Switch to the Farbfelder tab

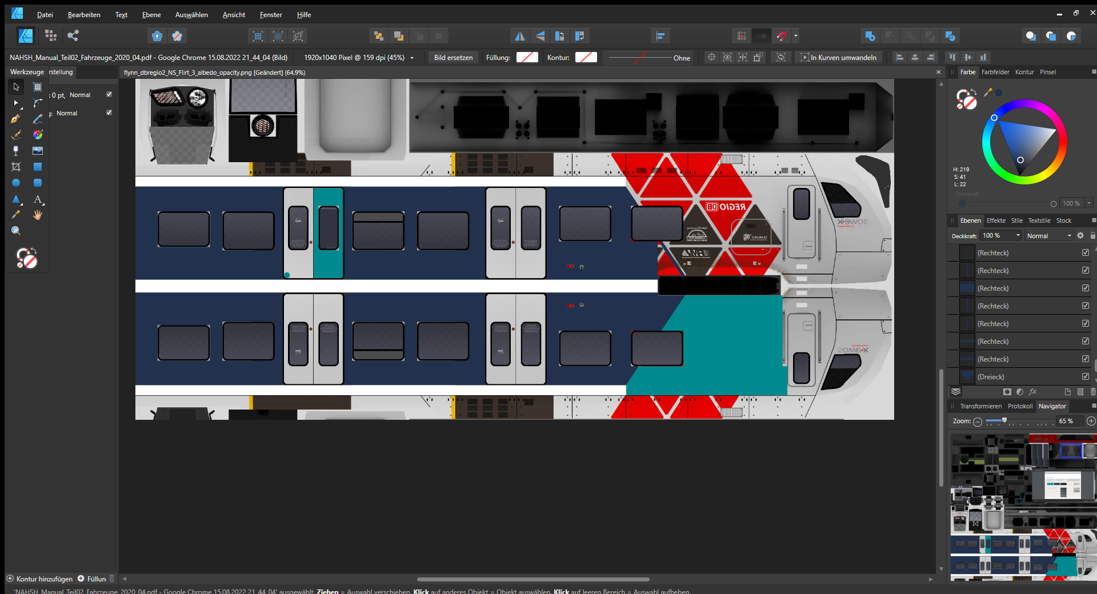(x=995, y=72)
